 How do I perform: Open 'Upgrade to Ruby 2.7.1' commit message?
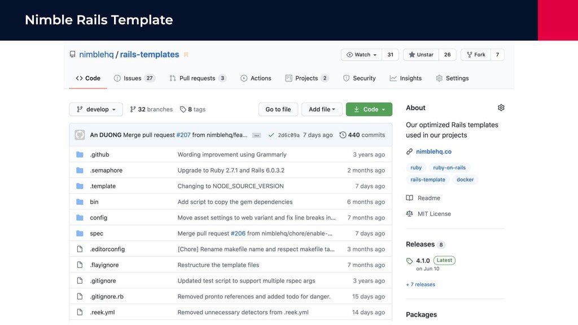[x=231, y=170]
